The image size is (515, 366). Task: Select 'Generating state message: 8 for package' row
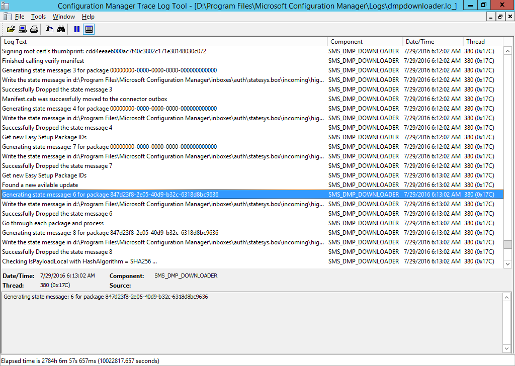click(x=252, y=232)
